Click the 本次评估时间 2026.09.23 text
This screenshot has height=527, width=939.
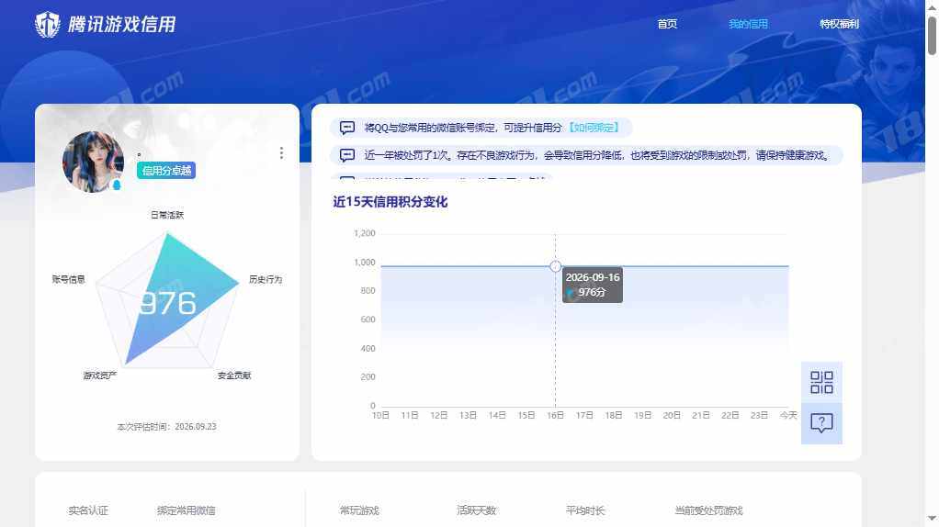click(166, 427)
